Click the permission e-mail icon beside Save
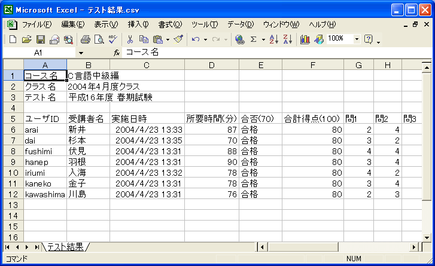The image size is (435, 266). point(54,39)
